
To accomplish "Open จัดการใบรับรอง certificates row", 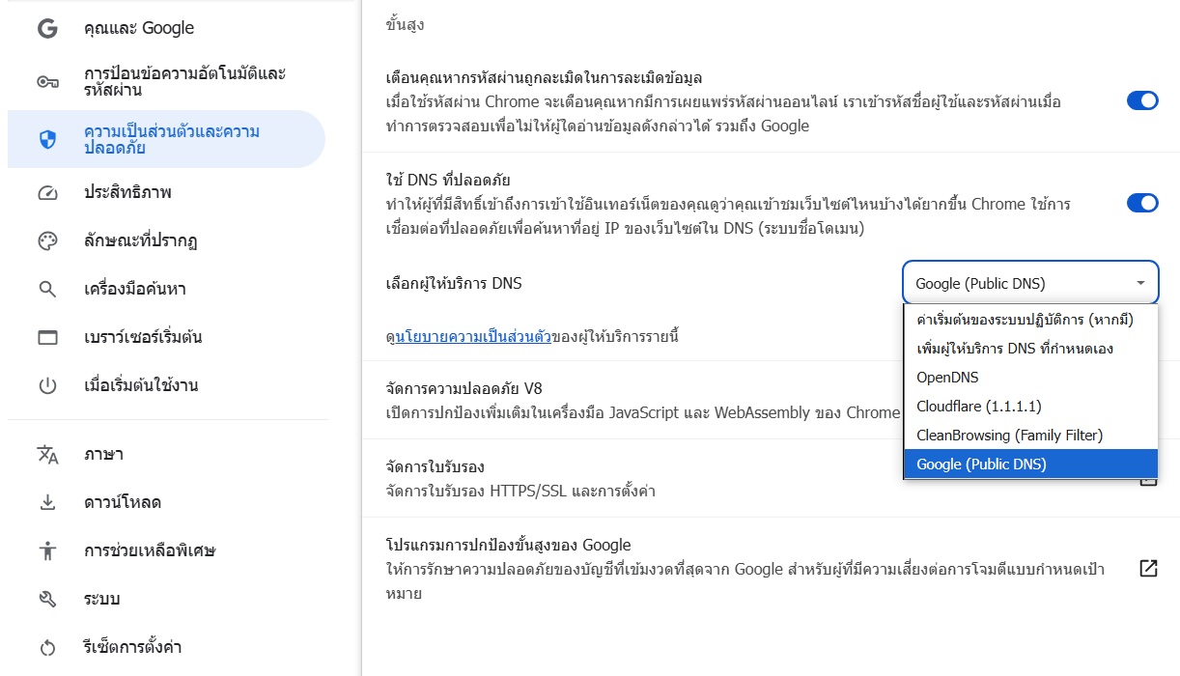I will (772, 478).
